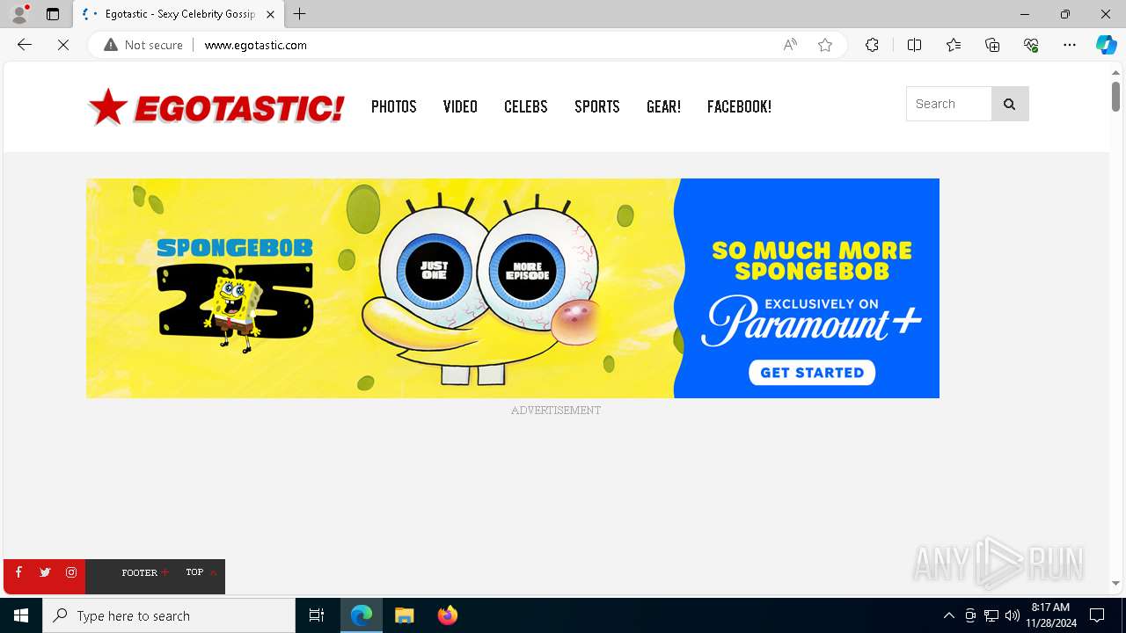
Task: Launch Firefox from the taskbar
Action: (x=448, y=615)
